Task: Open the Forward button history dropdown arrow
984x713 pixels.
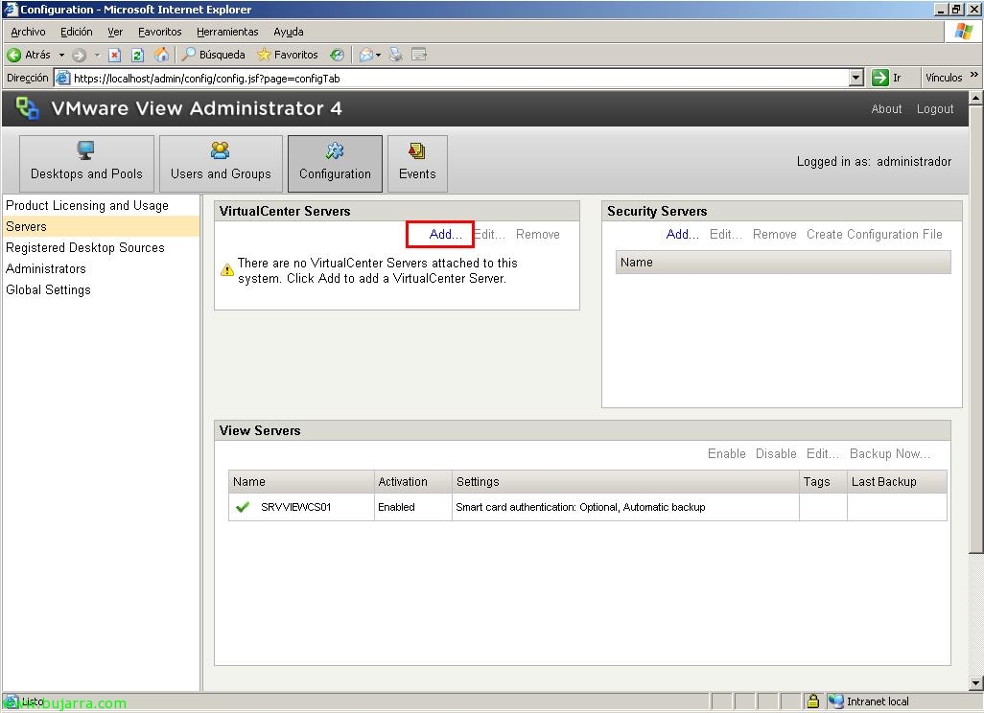Action: tap(97, 56)
